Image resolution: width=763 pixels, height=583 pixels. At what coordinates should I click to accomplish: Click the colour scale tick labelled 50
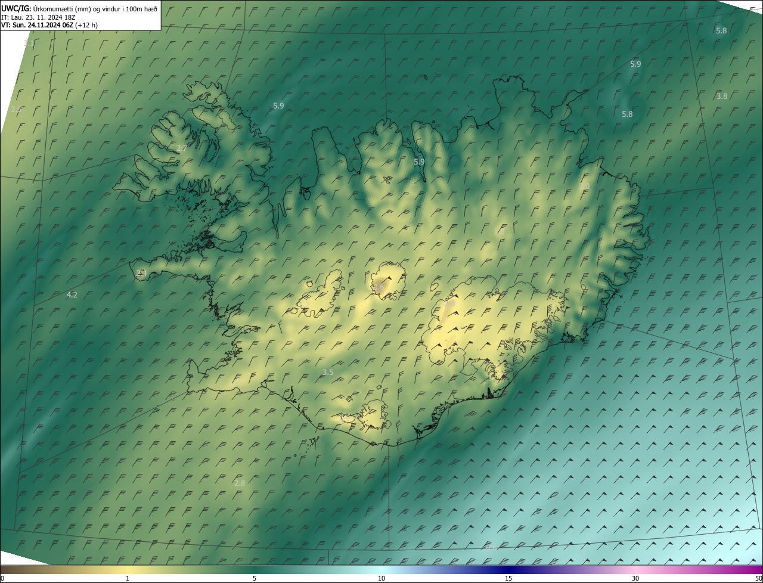(x=758, y=579)
